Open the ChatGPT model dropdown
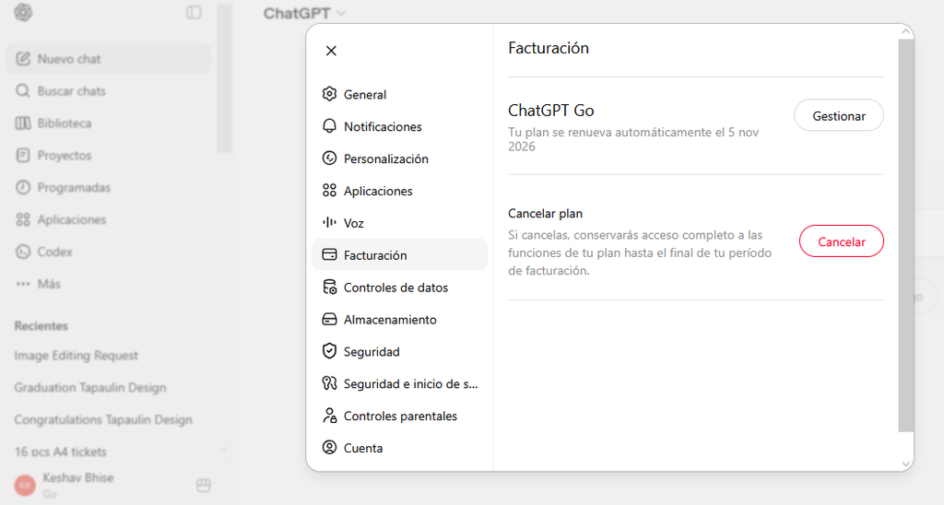 304,13
